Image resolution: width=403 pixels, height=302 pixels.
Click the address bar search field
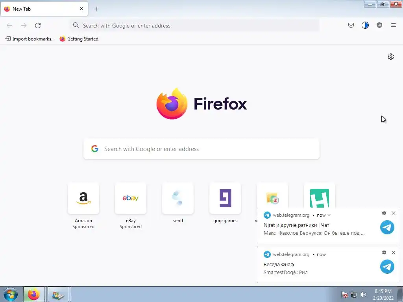pos(195,26)
